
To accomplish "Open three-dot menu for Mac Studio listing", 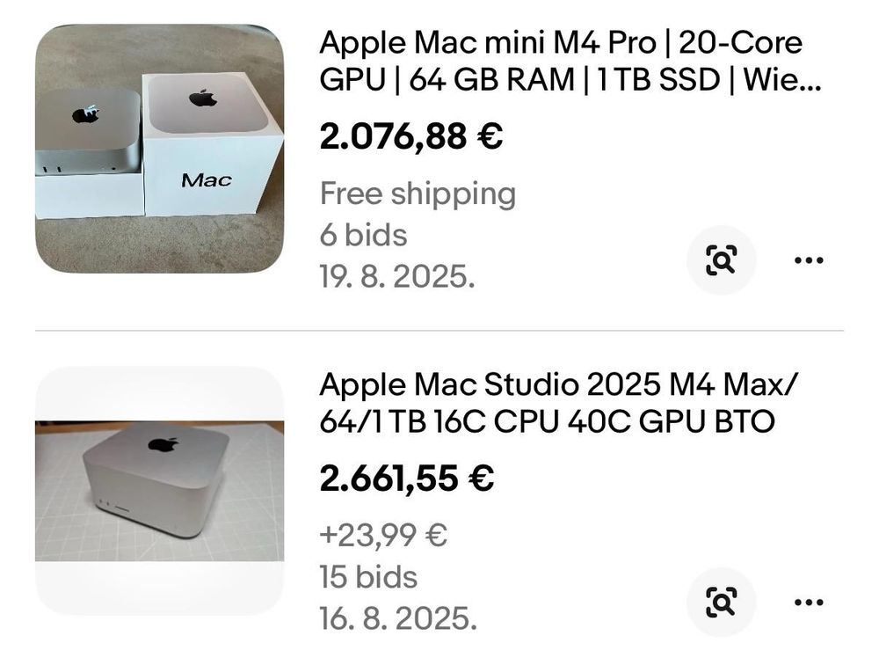I will tap(808, 603).
